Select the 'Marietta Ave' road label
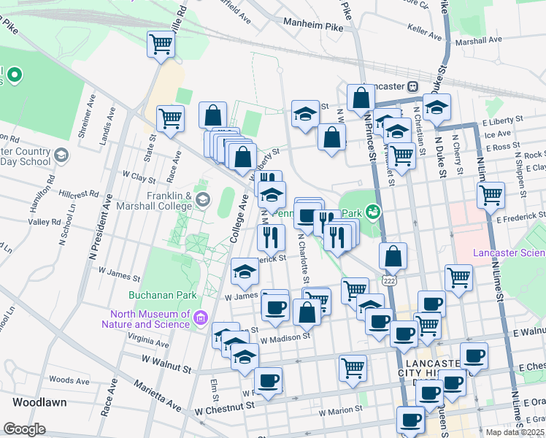 coord(158,396)
